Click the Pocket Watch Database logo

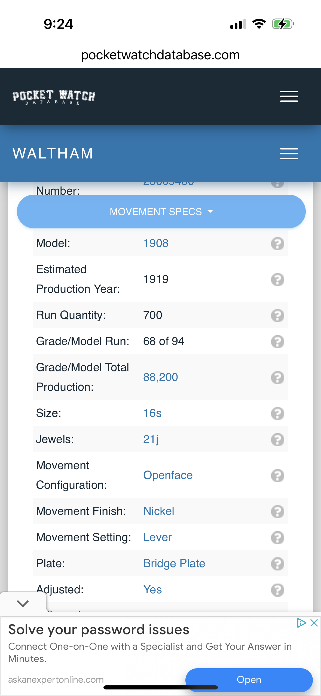pos(54,97)
